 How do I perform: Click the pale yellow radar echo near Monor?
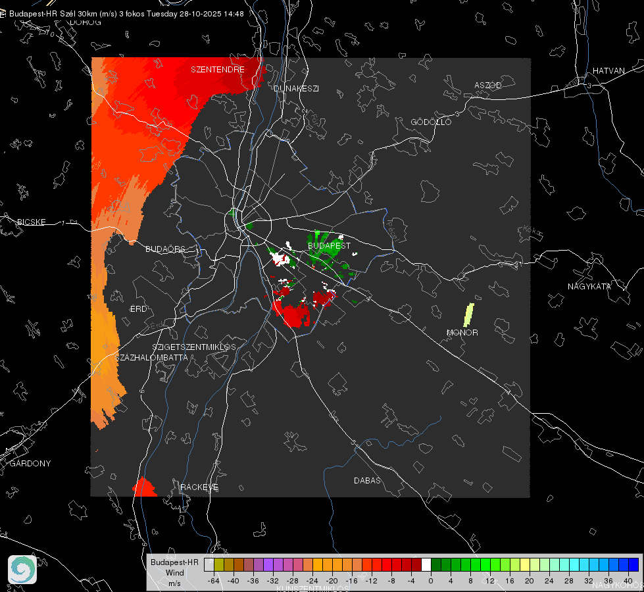(x=468, y=314)
